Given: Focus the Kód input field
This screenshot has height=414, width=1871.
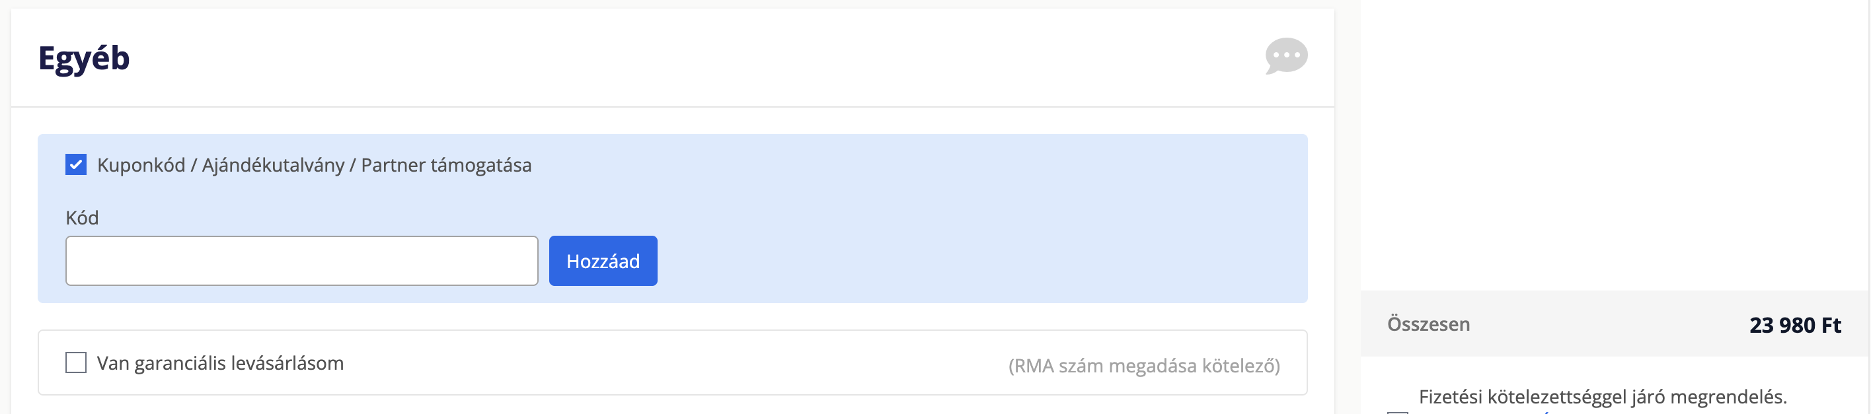Looking at the screenshot, I should coord(301,260).
